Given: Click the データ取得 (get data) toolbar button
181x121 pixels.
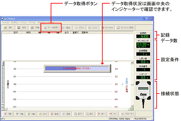Looking at the screenshot, I should [51, 28].
